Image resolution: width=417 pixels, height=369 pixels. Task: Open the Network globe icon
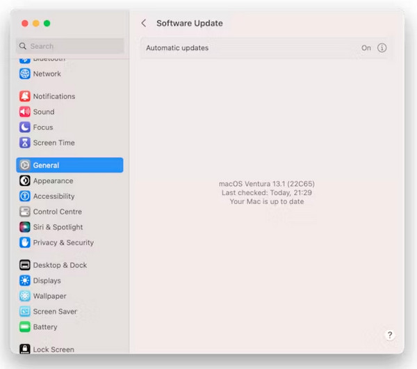tap(25, 74)
